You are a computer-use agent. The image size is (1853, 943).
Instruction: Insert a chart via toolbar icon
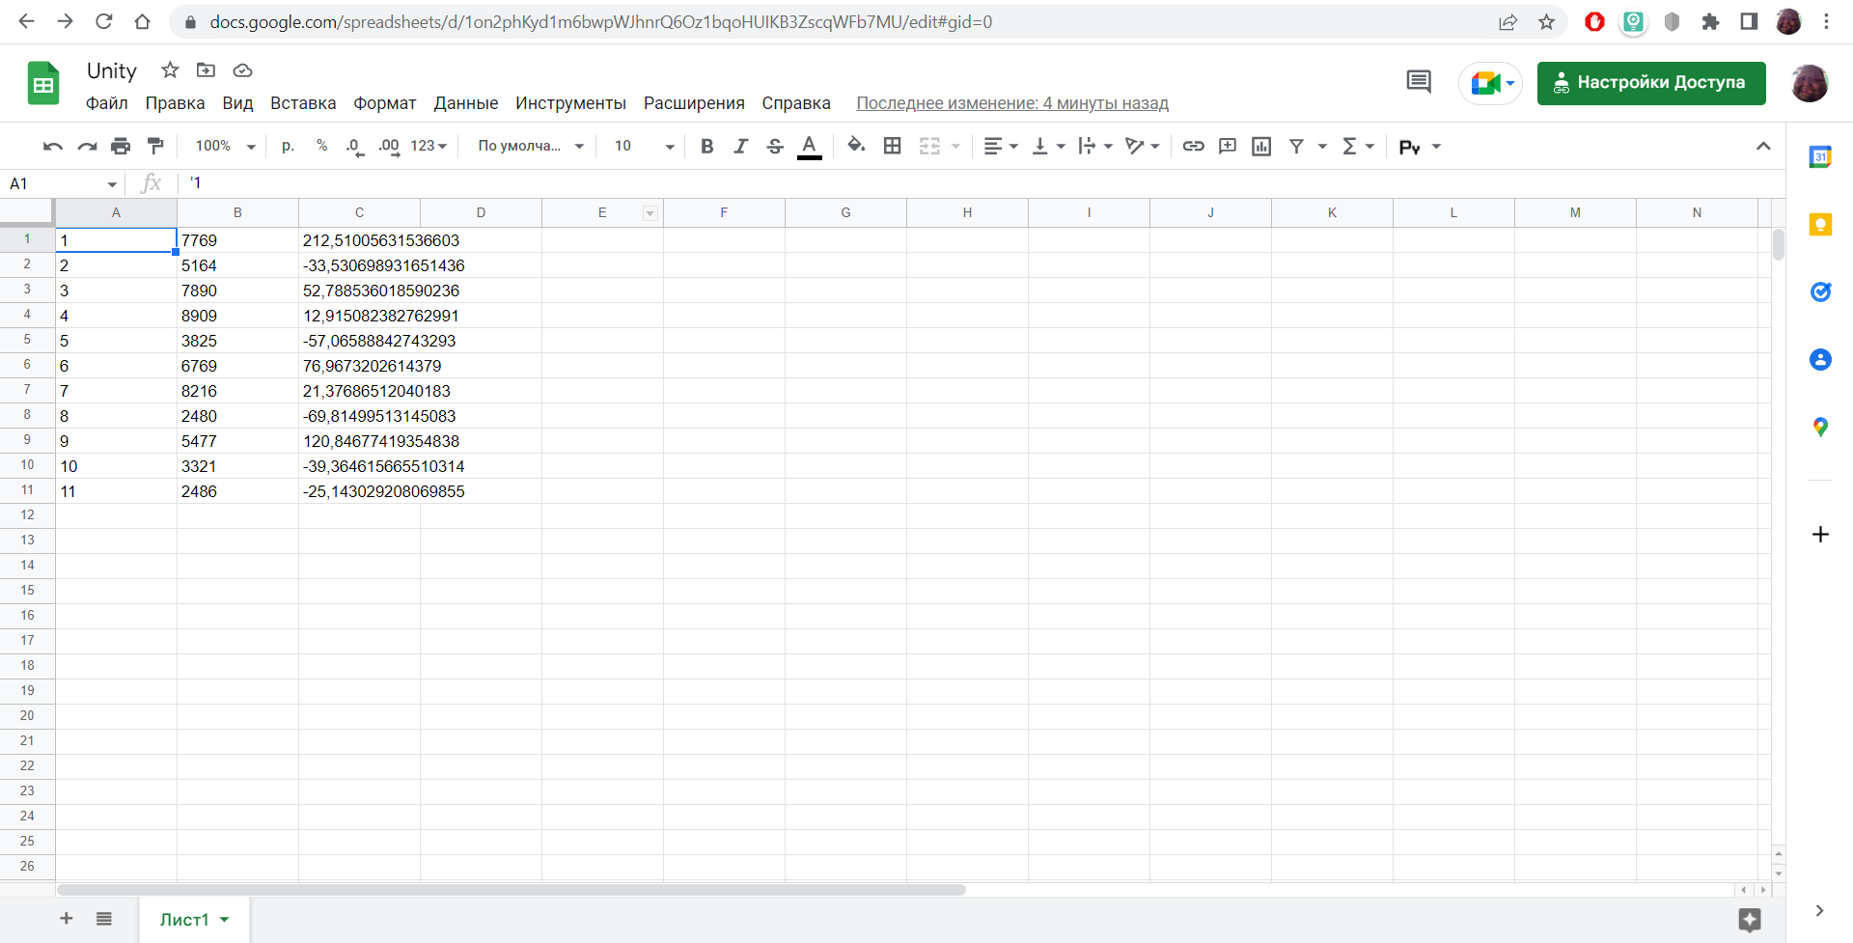(x=1261, y=147)
